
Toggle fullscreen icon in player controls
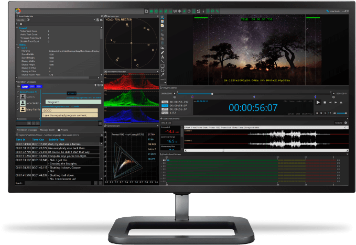pyautogui.click(x=330, y=113)
